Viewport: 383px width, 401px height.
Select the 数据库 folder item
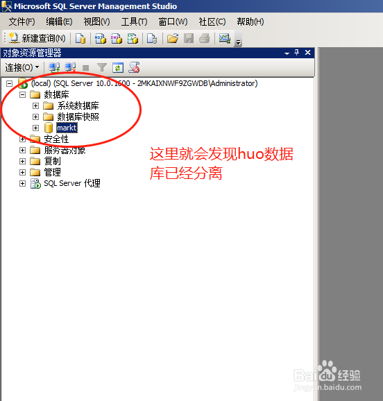point(56,95)
